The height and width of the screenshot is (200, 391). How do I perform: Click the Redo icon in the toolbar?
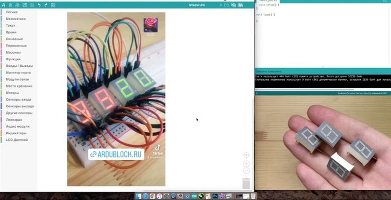click(46, 5)
